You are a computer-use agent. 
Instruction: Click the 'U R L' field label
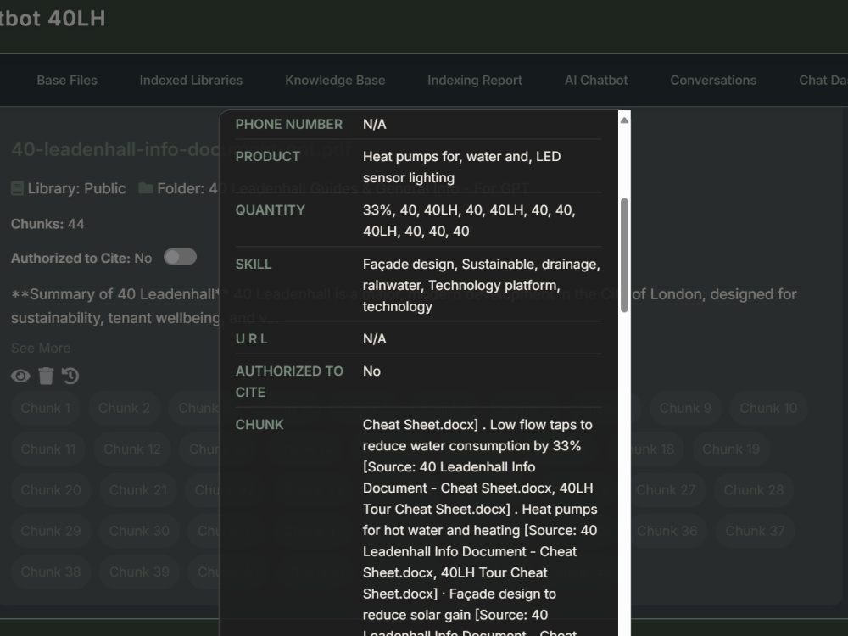coord(251,339)
